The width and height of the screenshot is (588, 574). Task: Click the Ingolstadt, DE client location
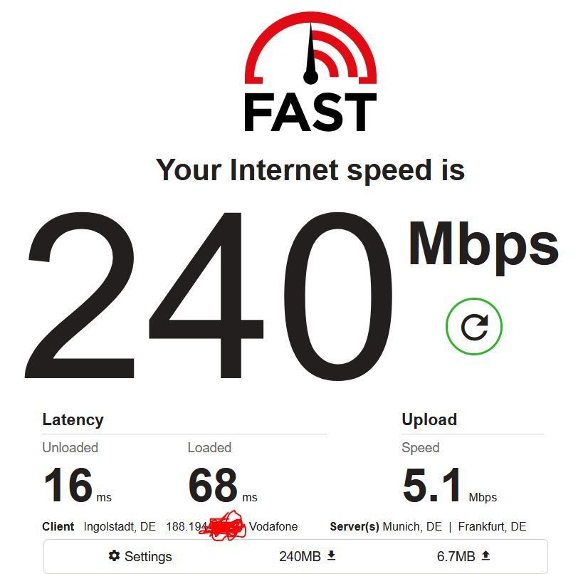120,526
